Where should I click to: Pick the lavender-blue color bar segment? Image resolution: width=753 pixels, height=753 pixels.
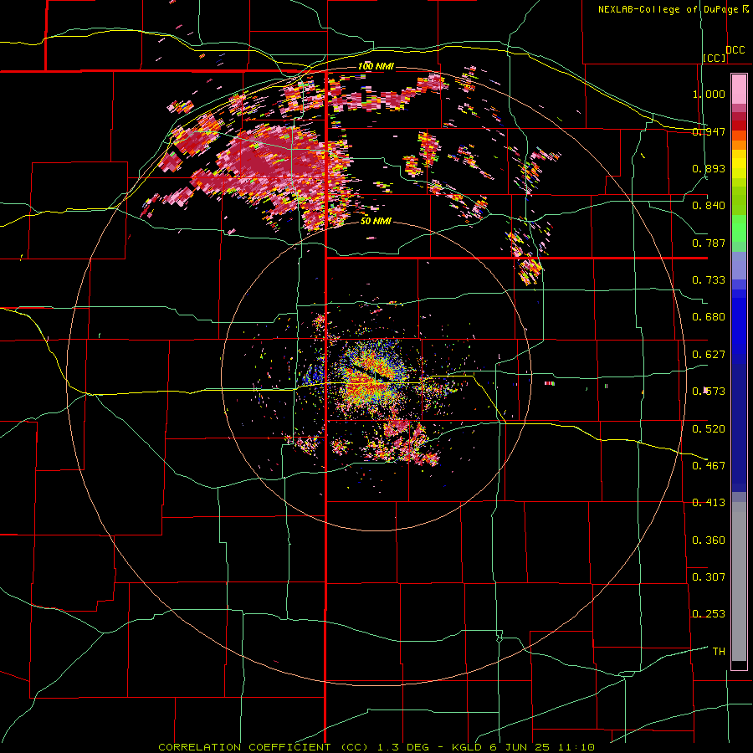point(739,265)
